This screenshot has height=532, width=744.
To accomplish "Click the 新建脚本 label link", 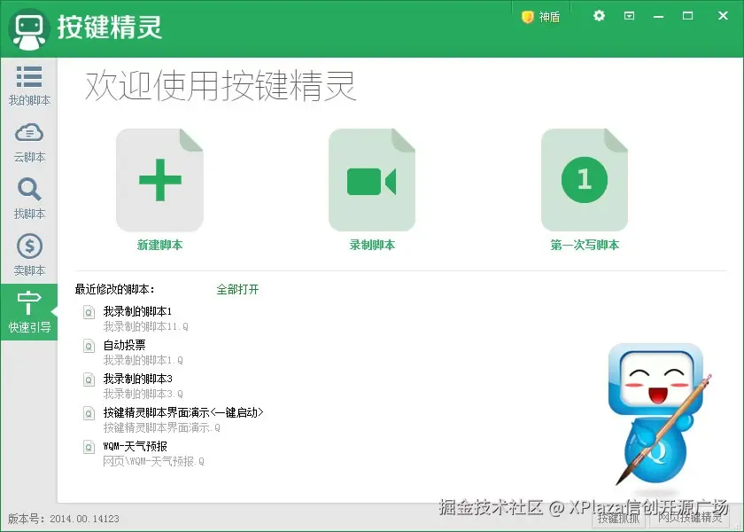I will coord(160,245).
